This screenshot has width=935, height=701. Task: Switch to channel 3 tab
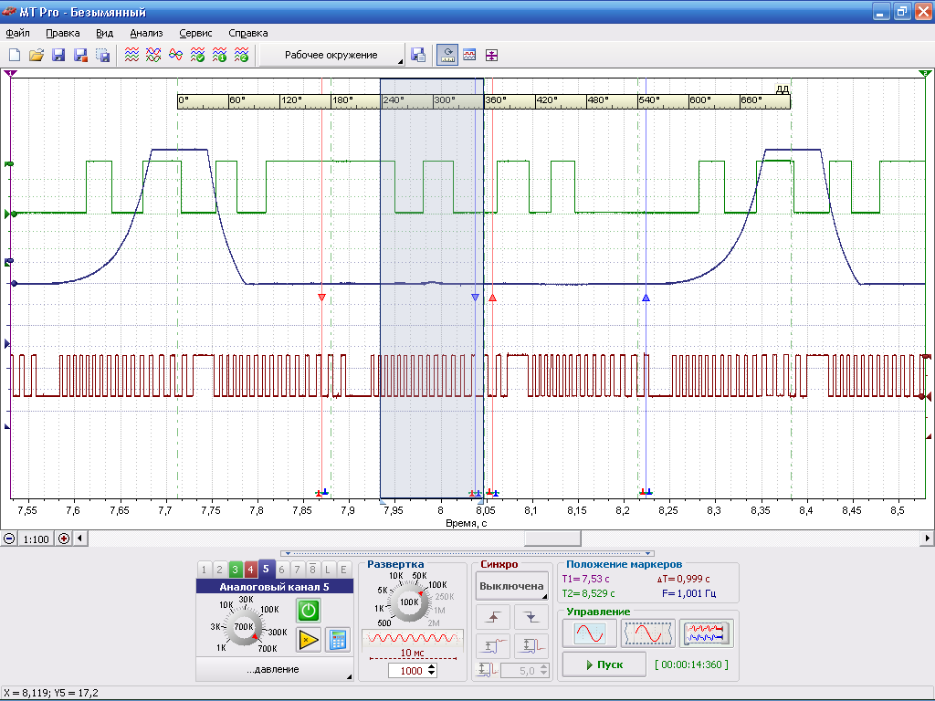[235, 570]
